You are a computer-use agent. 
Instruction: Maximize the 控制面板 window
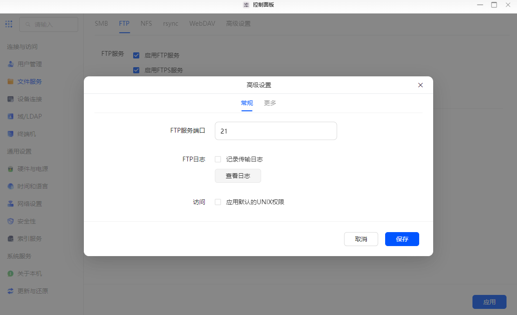tap(494, 5)
